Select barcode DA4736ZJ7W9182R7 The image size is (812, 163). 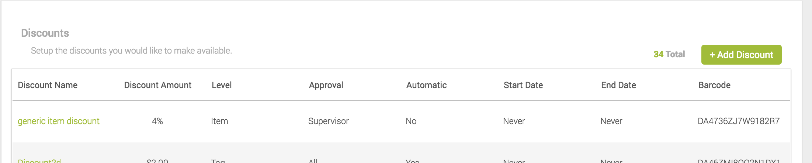(x=738, y=121)
